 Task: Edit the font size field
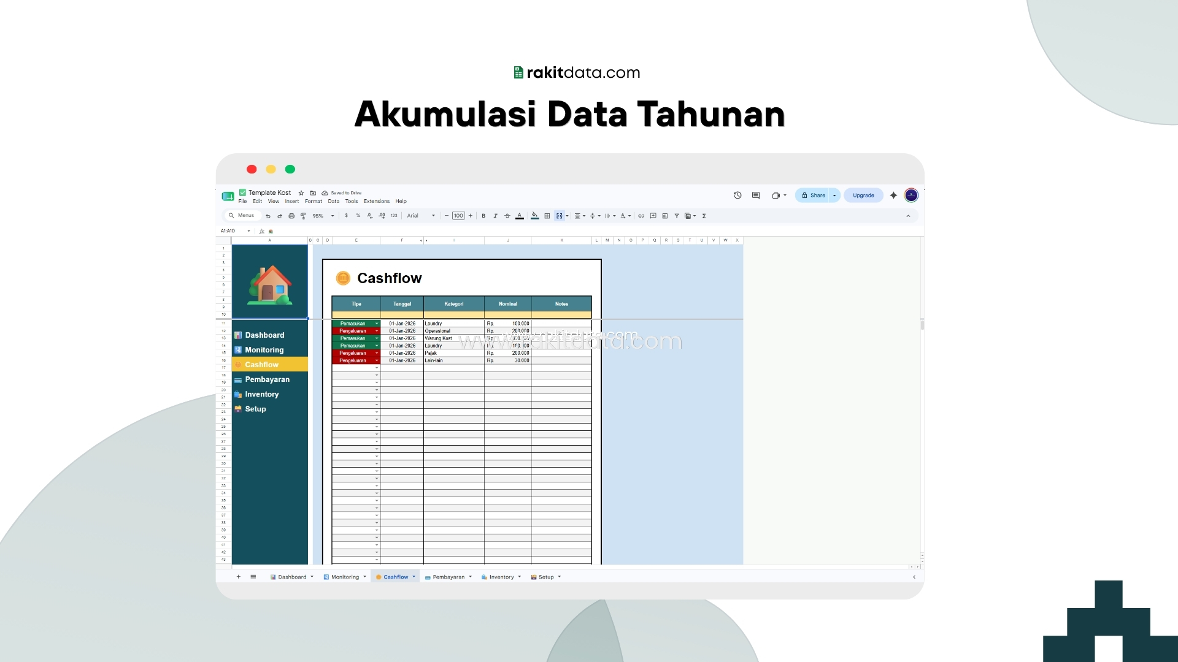pyautogui.click(x=458, y=216)
